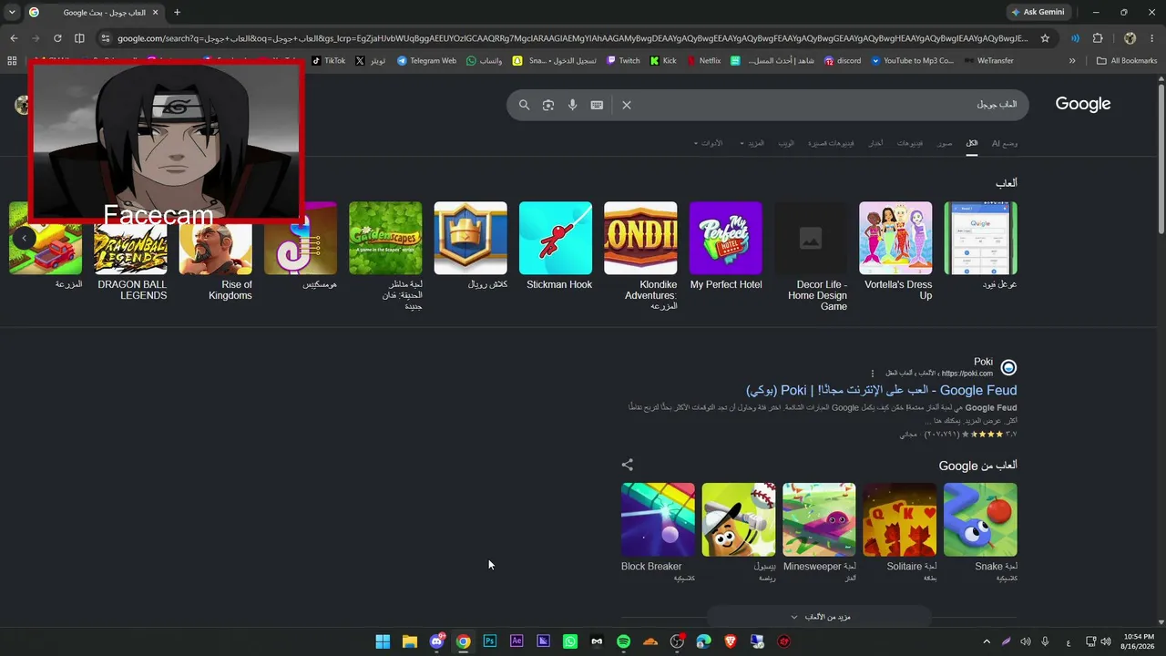
Task: Play the Minesweeper Google game
Action: (x=819, y=519)
